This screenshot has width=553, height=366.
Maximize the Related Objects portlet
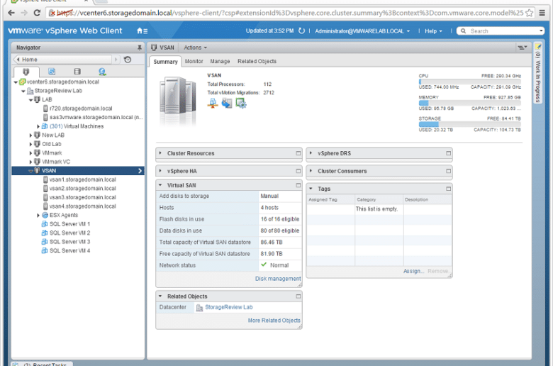click(298, 296)
